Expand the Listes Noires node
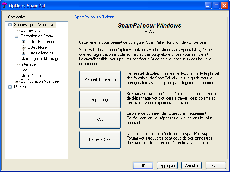The image size is (230, 172). click(24, 48)
